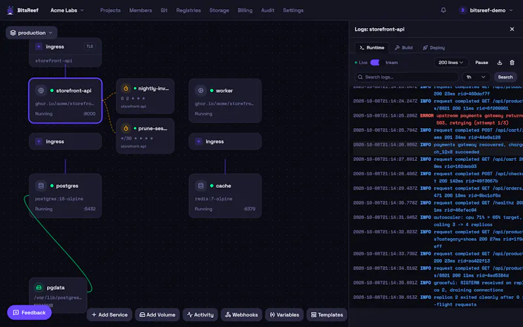Viewport: 523px width, 327px height.
Task: Click the graceful SIGTERM received log line
Action: [x=438, y=286]
